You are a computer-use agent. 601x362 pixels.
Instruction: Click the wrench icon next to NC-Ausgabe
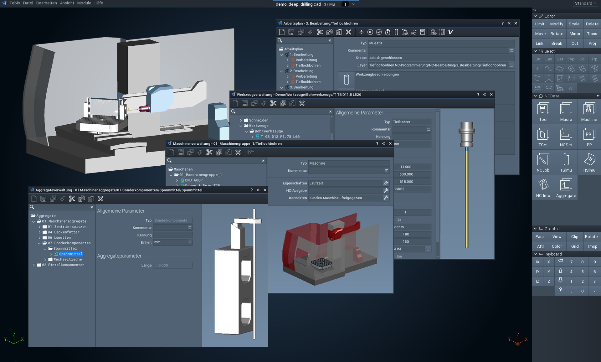(x=386, y=190)
